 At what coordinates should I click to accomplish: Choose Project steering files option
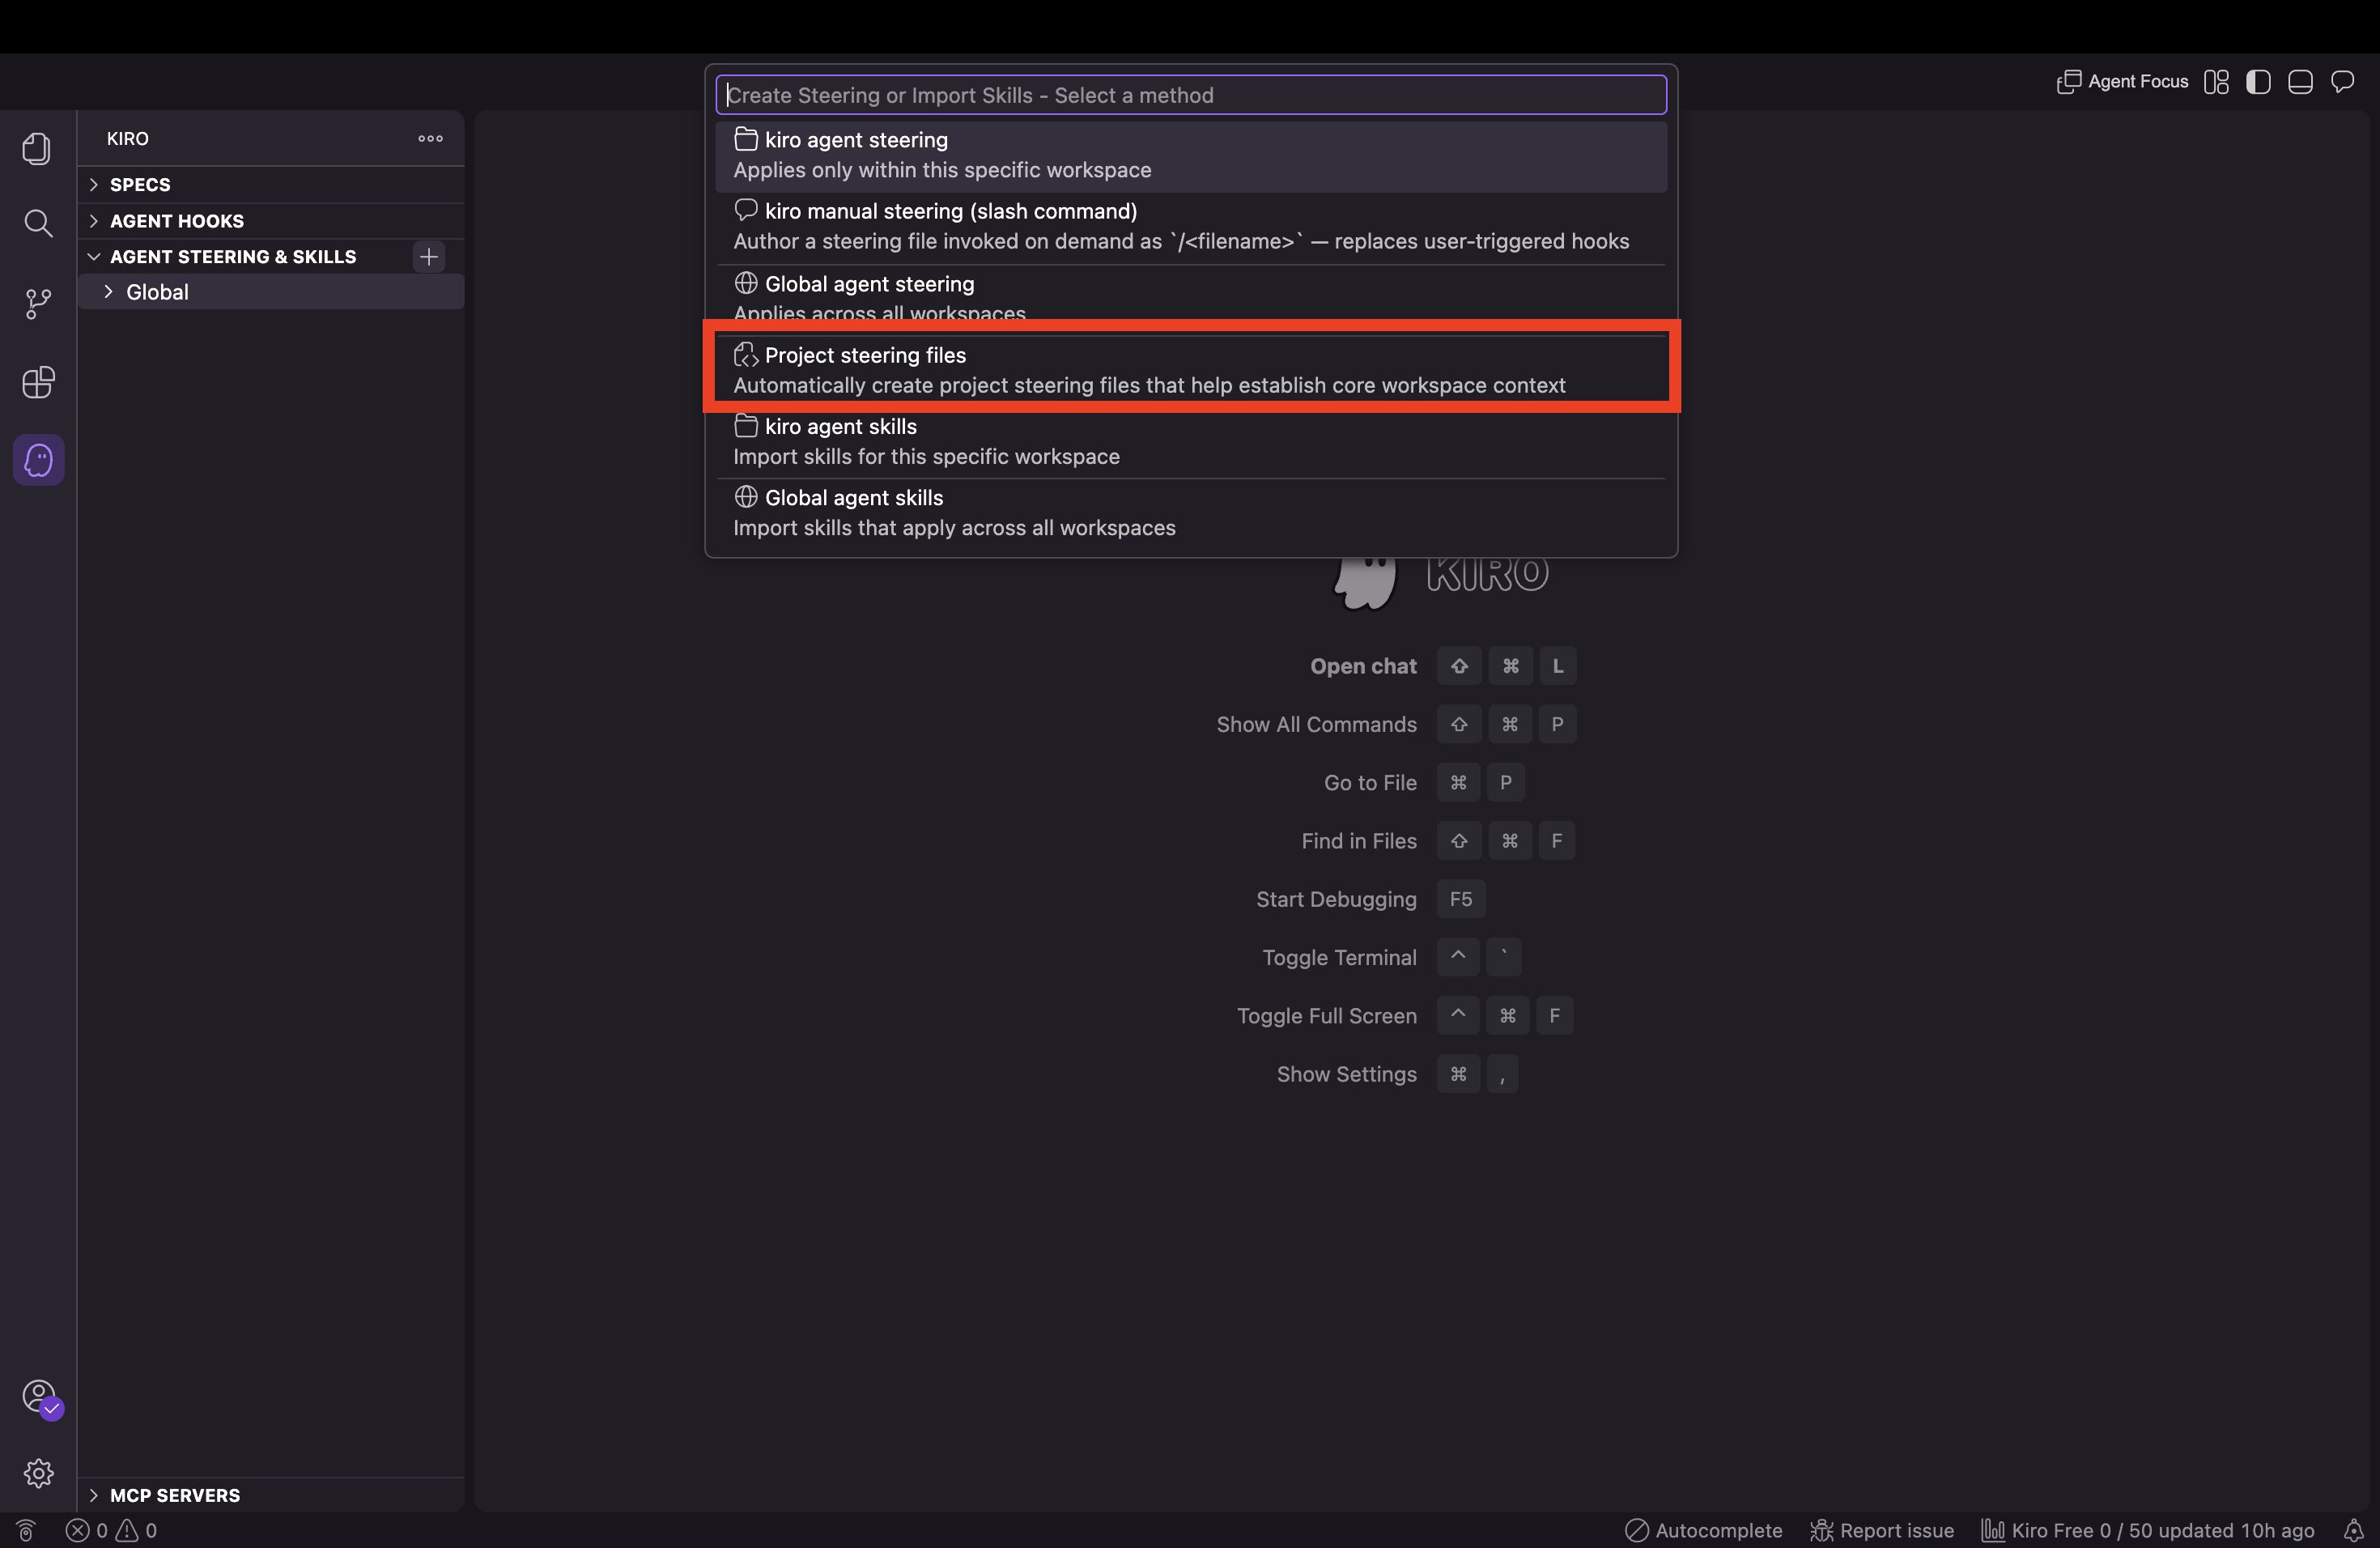(x=1191, y=370)
